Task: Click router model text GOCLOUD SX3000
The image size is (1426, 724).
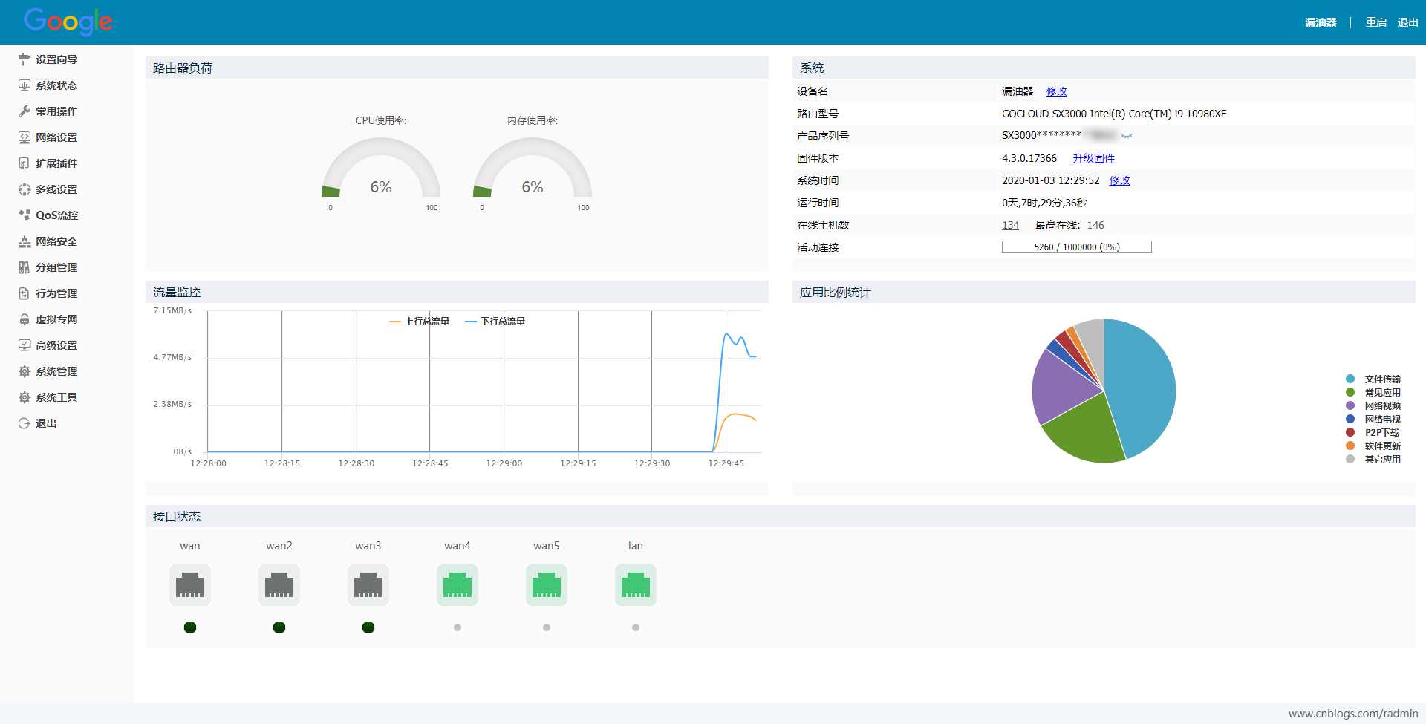Action: [x=1114, y=114]
